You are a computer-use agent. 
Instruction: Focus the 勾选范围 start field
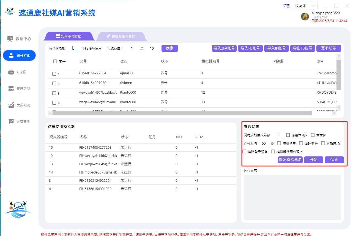(132, 48)
